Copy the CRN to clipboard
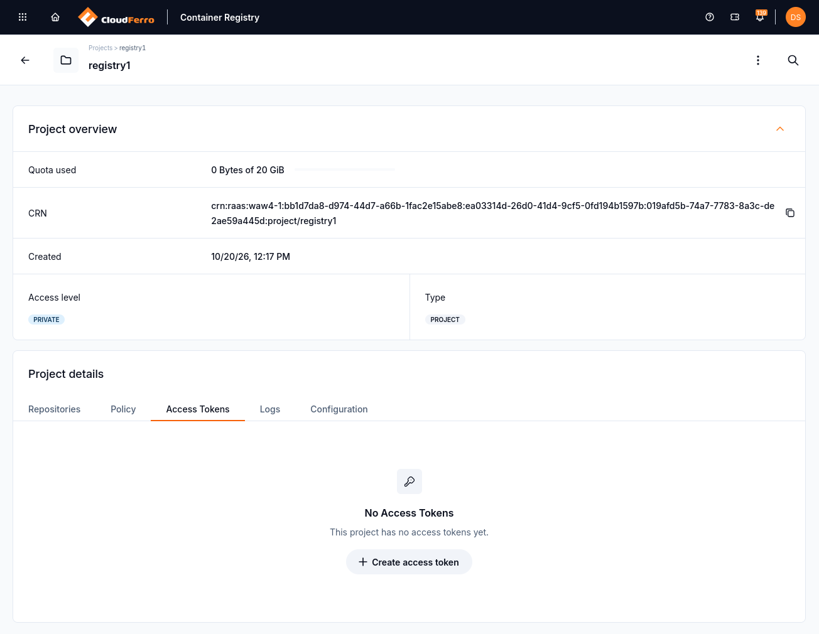 pyautogui.click(x=790, y=213)
